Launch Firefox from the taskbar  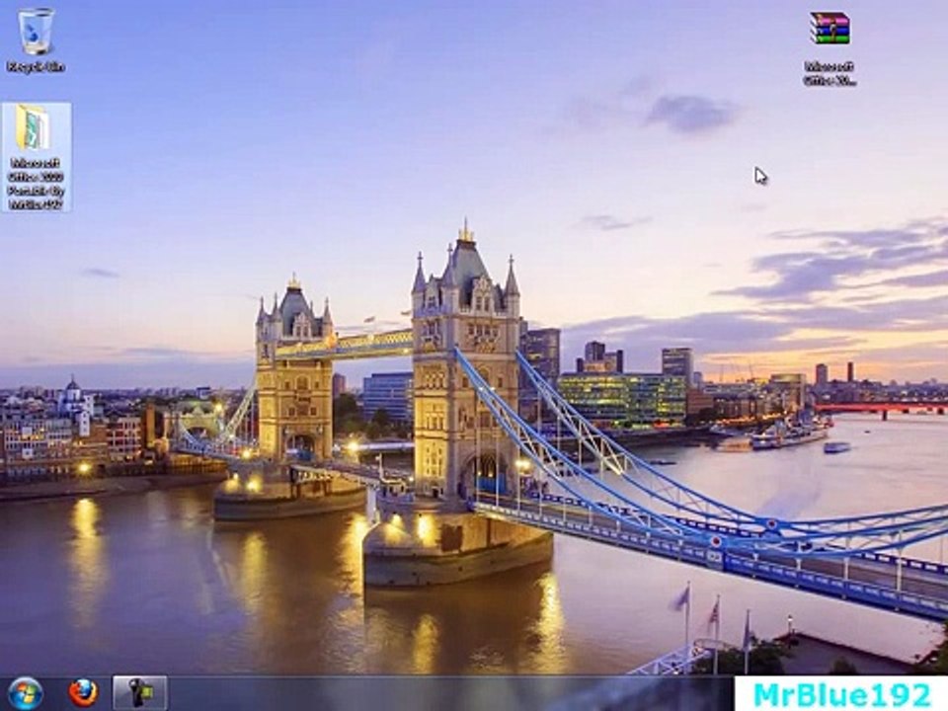click(83, 693)
